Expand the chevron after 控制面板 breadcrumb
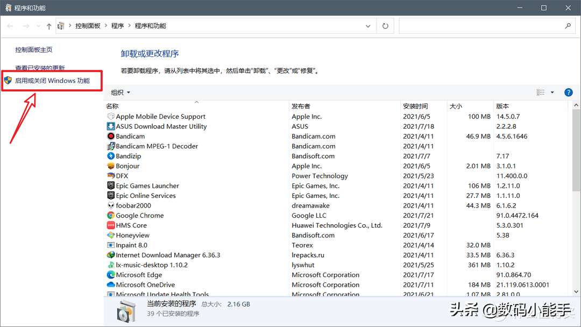This screenshot has height=327, width=581. (x=106, y=26)
